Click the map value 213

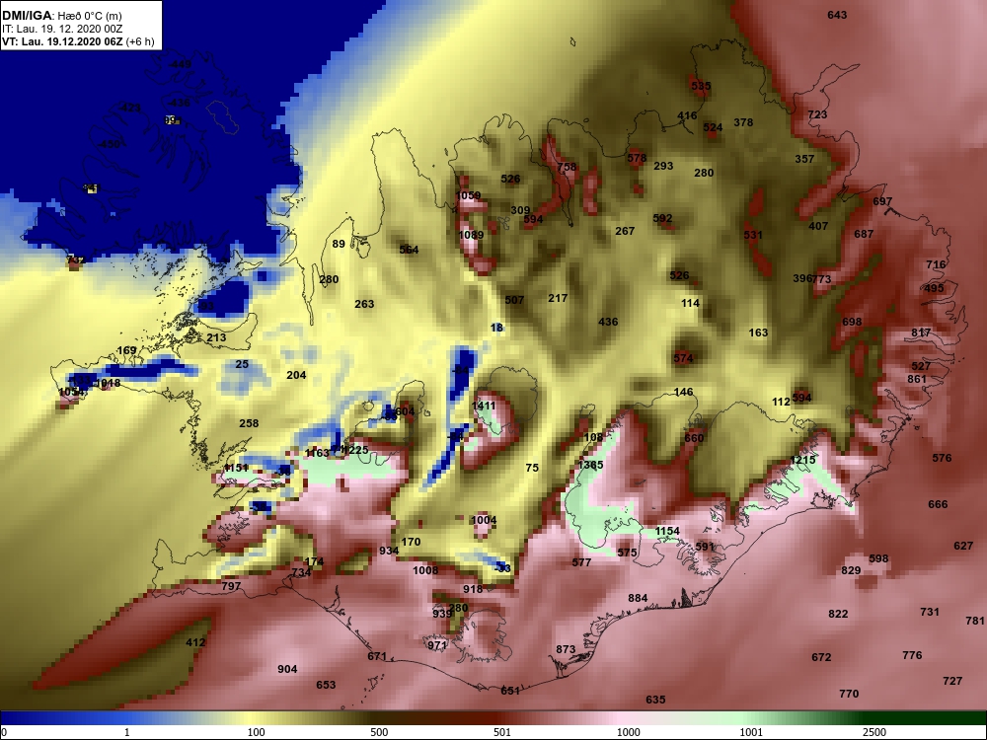pyautogui.click(x=216, y=337)
